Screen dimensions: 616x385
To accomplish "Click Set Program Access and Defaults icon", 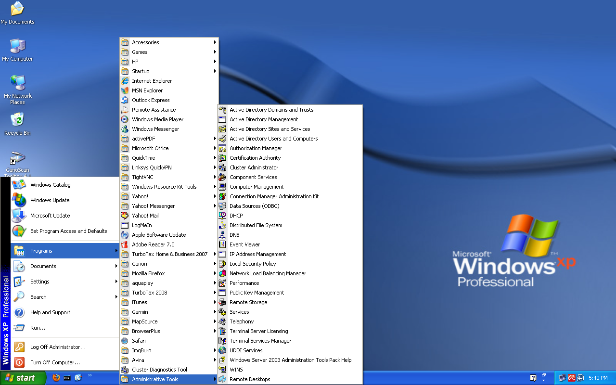I will (x=19, y=231).
